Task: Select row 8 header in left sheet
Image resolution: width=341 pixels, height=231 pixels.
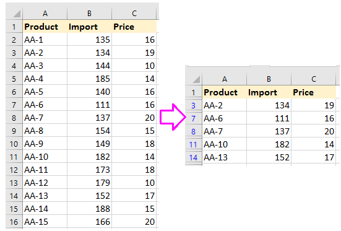Action: (14, 118)
